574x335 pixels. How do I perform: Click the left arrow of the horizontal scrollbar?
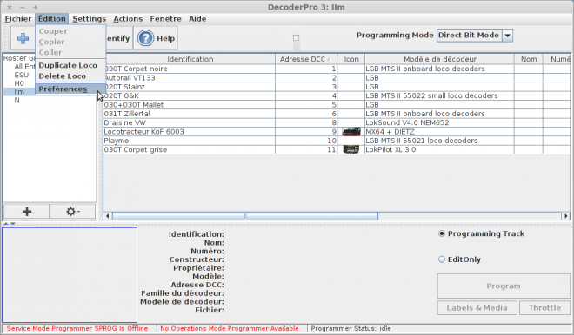[108, 216]
